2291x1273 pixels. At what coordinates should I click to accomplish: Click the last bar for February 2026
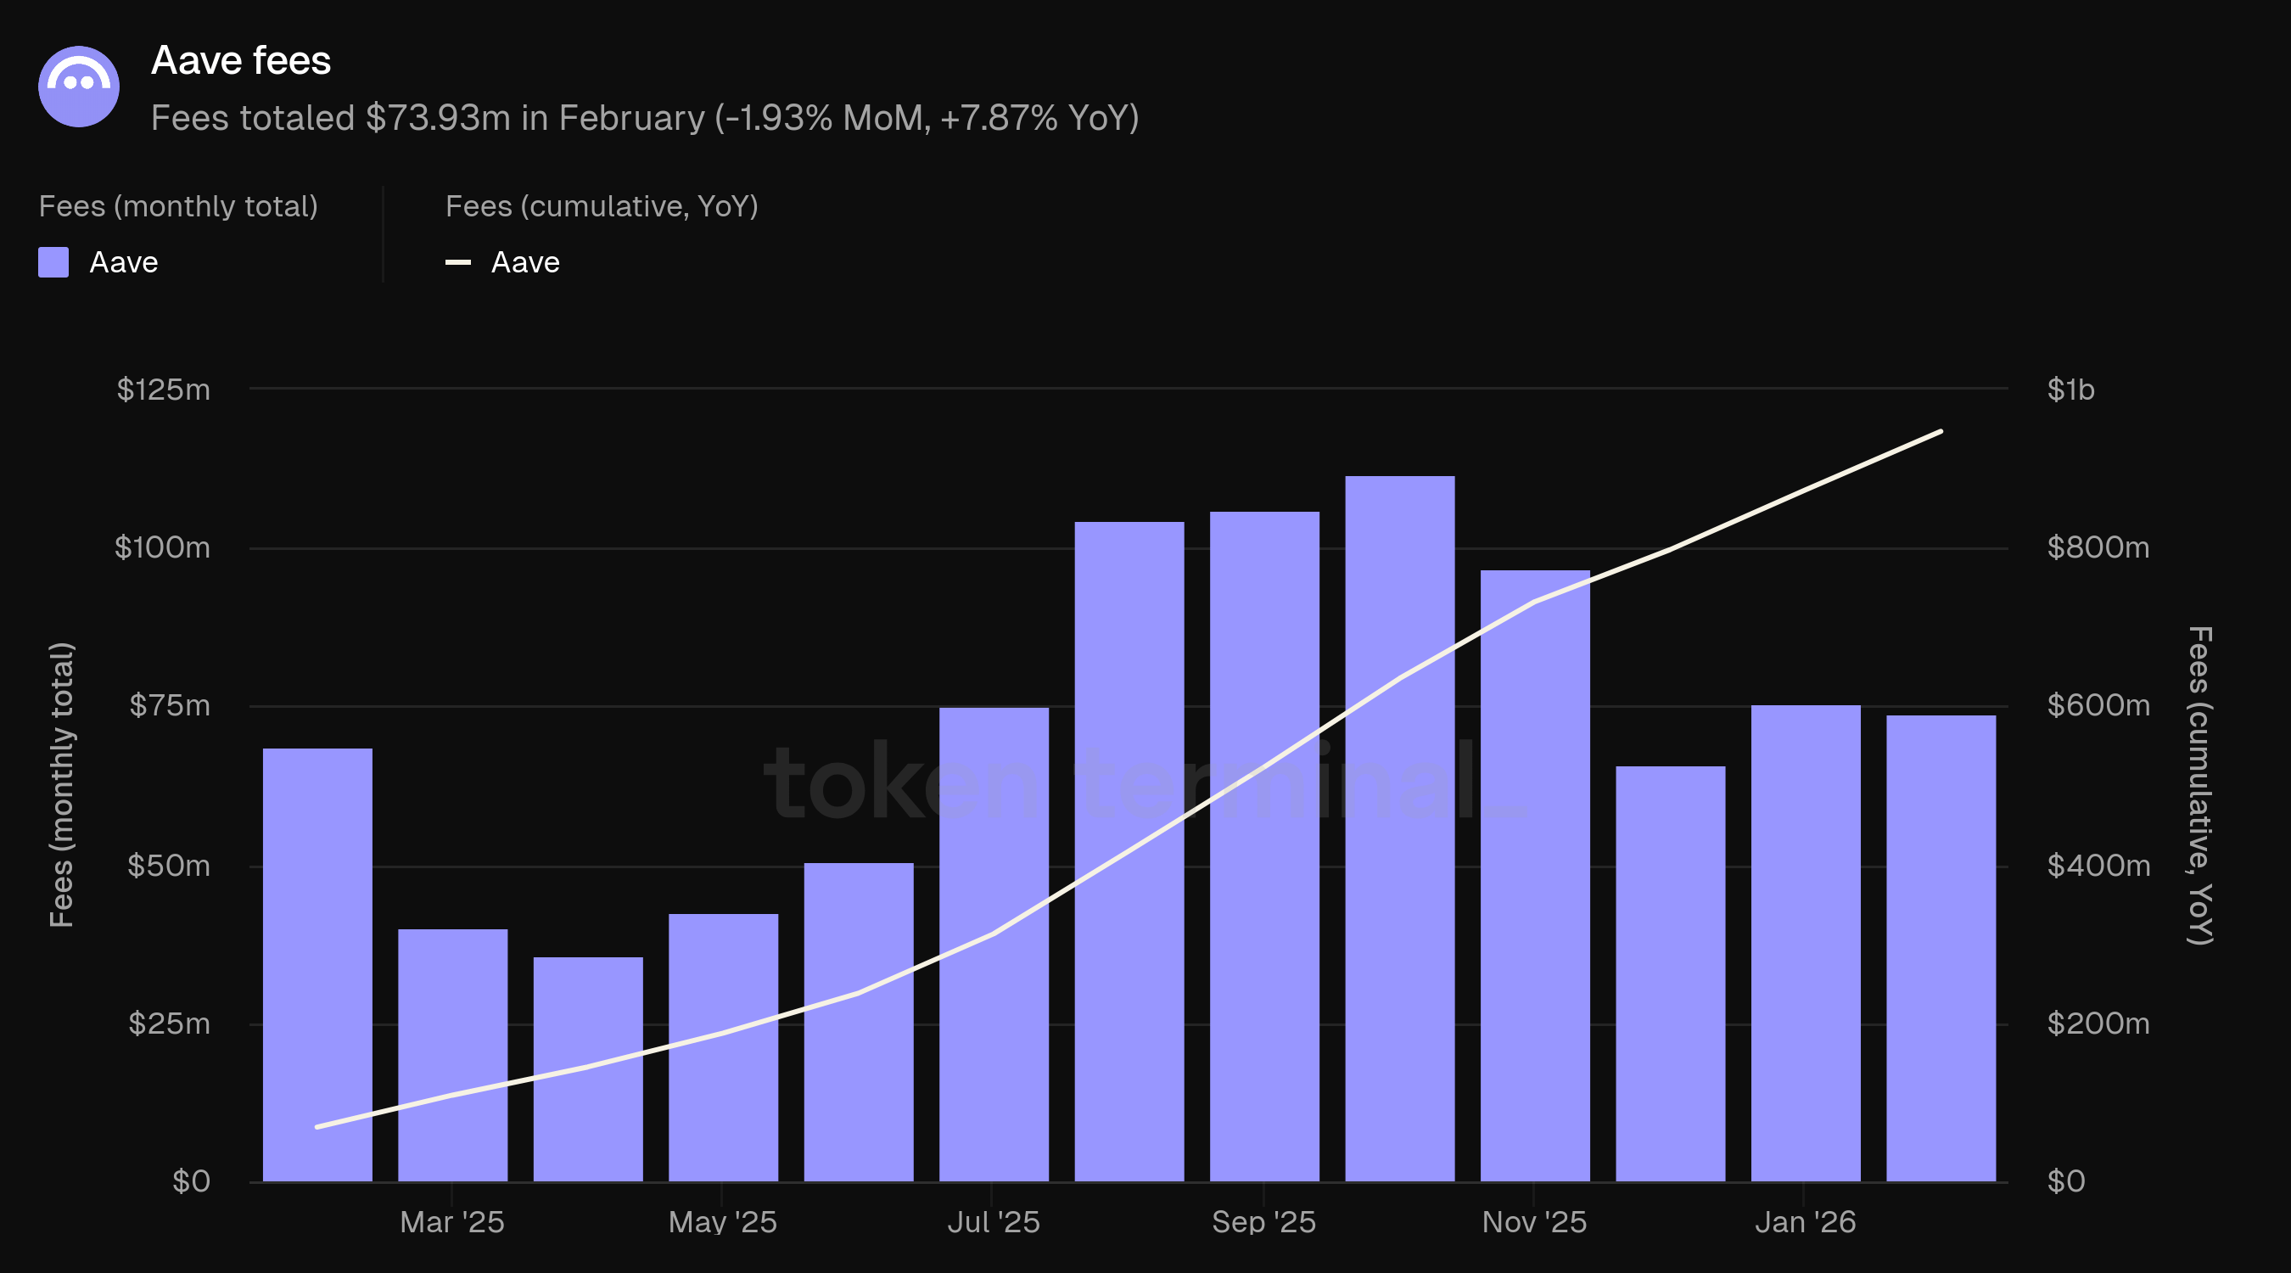coord(1941,947)
